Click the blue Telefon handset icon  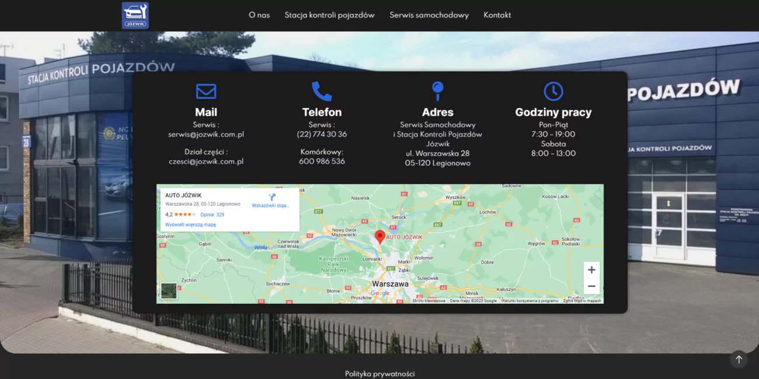pos(322,92)
